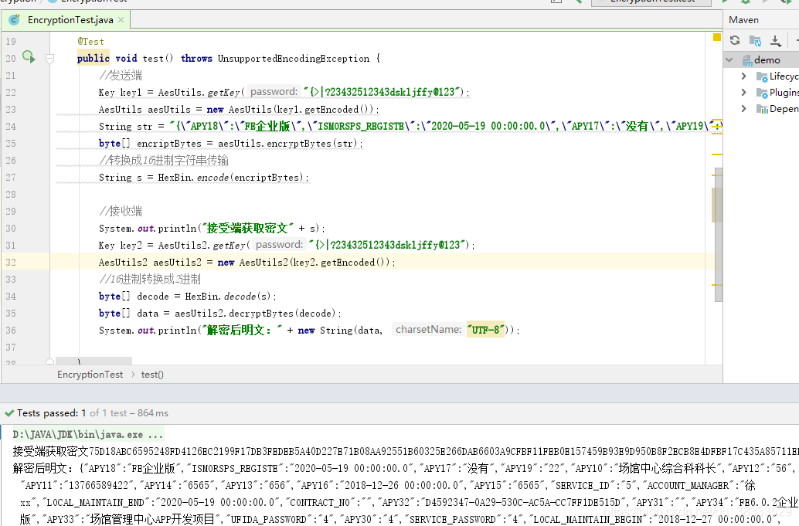Click the editor vertical scrollbar thumb
This screenshot has width=799, height=526.
point(718,234)
